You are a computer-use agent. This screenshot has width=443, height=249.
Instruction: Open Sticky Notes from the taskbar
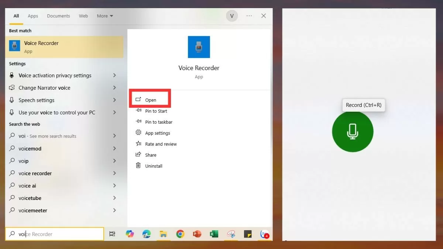248,234
